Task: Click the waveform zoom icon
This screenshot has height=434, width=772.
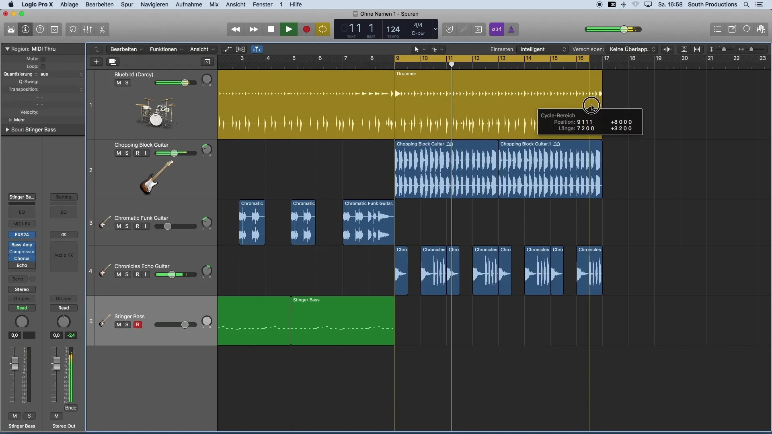Action: [667, 49]
